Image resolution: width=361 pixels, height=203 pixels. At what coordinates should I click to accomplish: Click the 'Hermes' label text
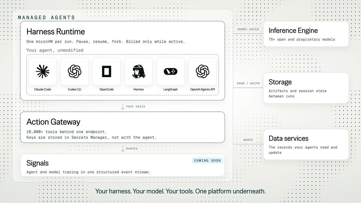139,89
